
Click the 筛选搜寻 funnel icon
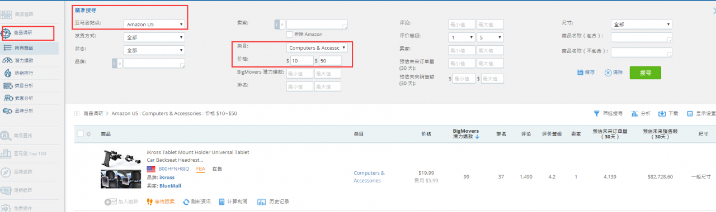(x=596, y=113)
